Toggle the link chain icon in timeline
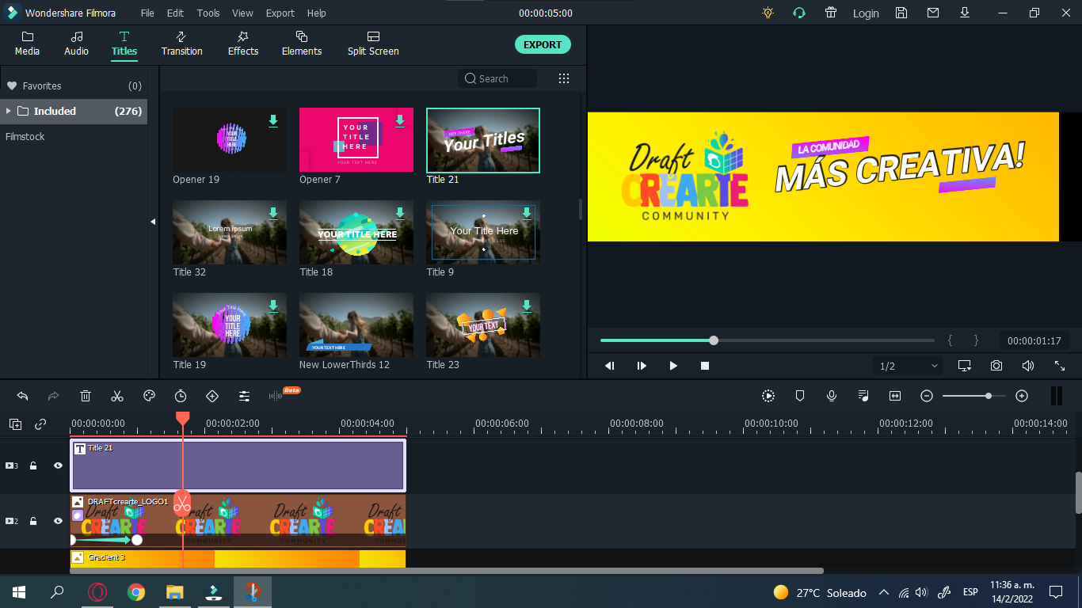Viewport: 1082px width, 608px height. coord(40,424)
